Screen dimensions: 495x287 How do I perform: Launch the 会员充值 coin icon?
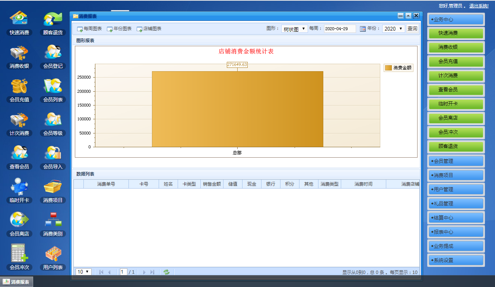19,86
